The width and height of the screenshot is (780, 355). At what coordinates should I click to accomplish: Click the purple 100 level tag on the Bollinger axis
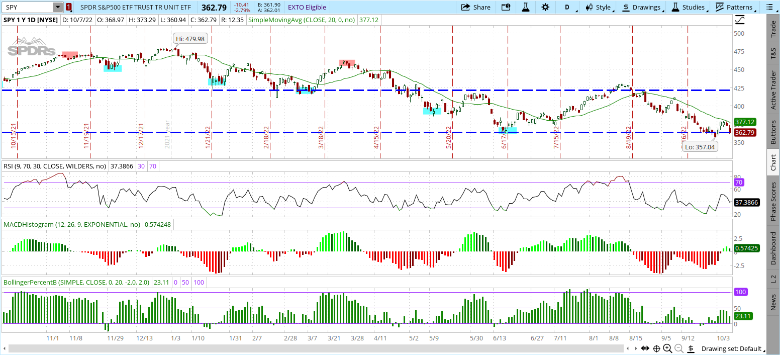[740, 292]
